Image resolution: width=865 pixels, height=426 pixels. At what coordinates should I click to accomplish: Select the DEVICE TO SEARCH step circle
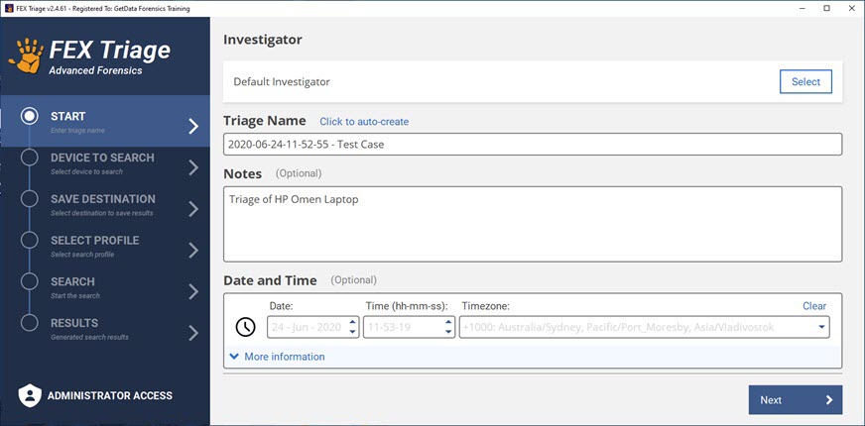click(29, 158)
